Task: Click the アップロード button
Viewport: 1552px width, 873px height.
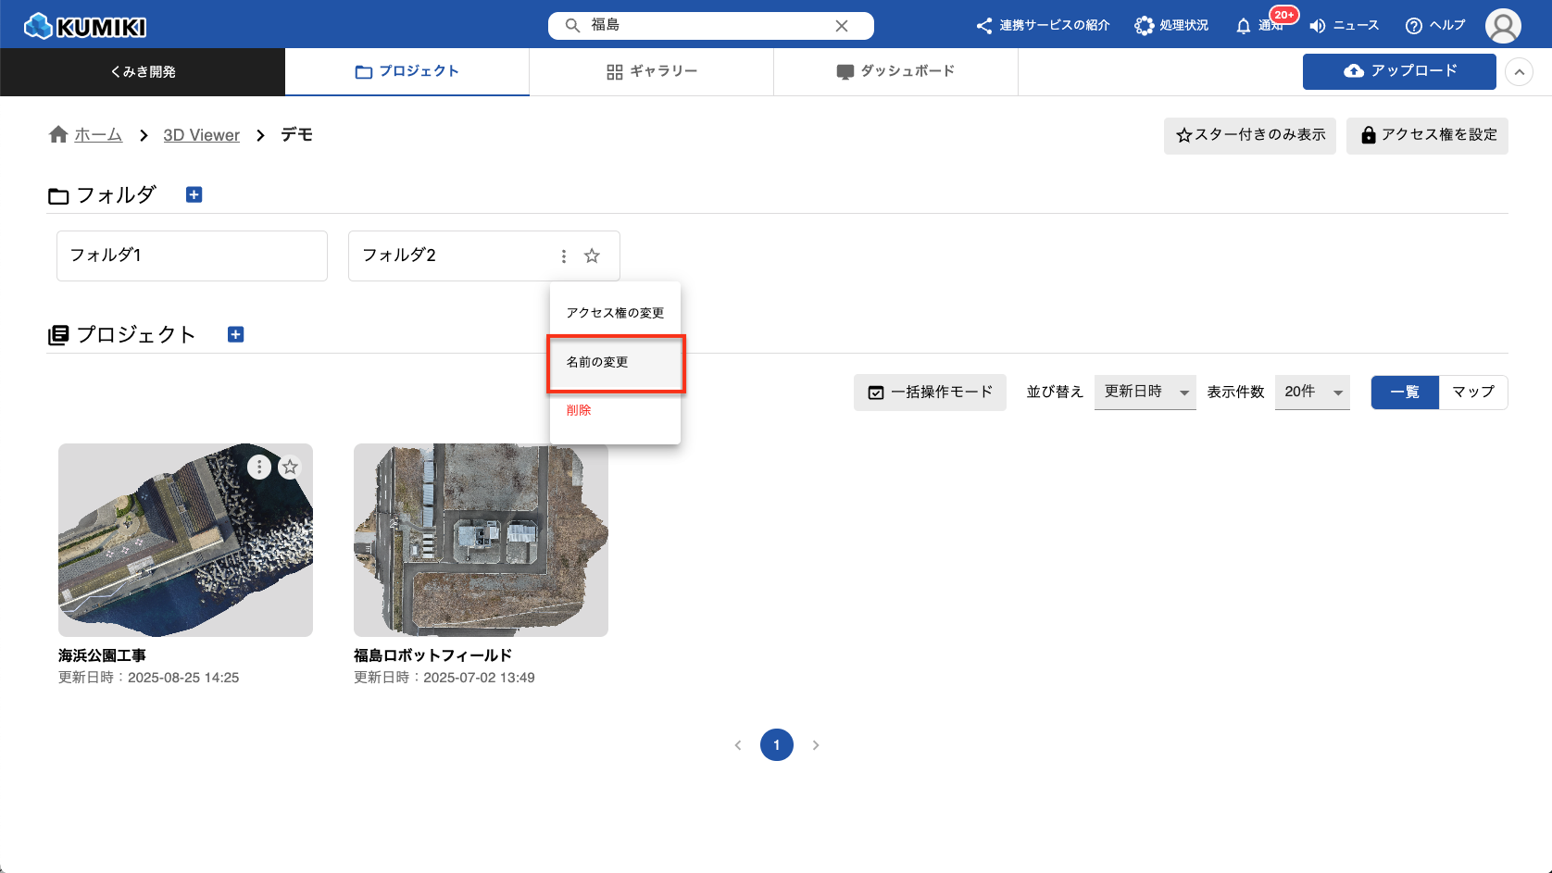Action: click(x=1398, y=71)
